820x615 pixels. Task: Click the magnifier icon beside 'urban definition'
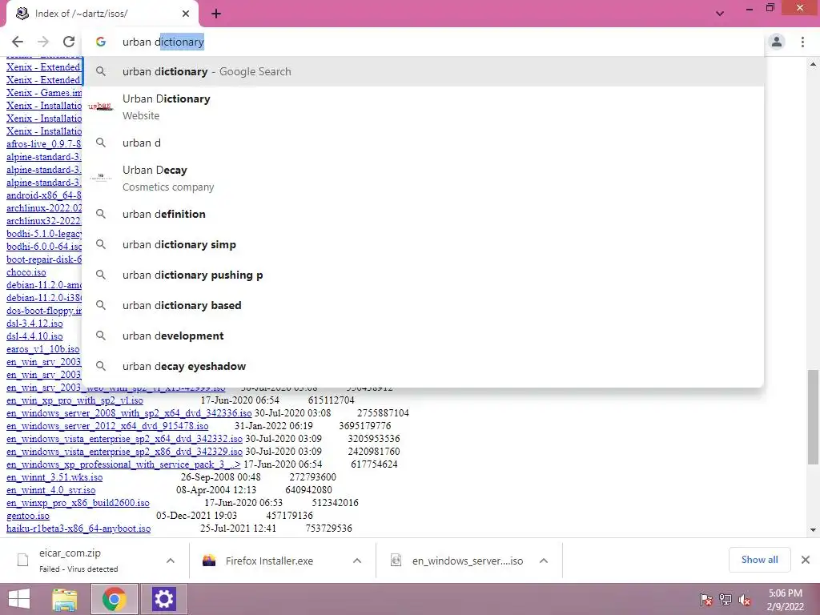101,214
